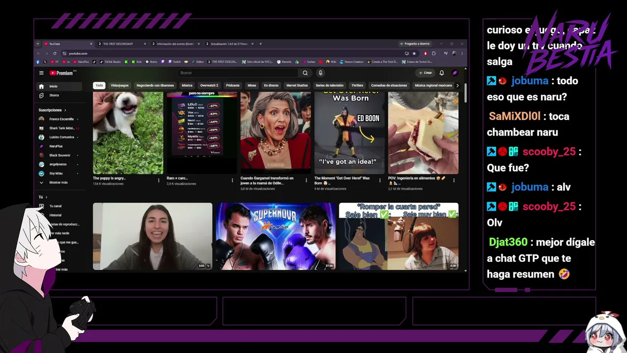Bookmark this page with the star icon
Viewport: 627px width, 353px height.
tap(414, 53)
